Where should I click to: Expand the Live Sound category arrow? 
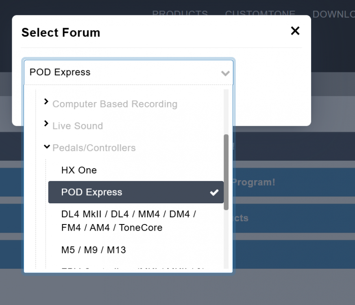click(46, 124)
